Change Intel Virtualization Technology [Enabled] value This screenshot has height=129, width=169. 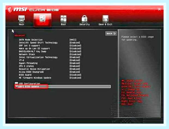coord(75,57)
